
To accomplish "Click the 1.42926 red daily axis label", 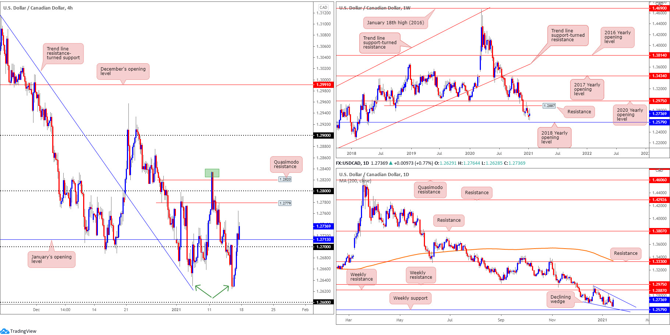I will click(659, 200).
